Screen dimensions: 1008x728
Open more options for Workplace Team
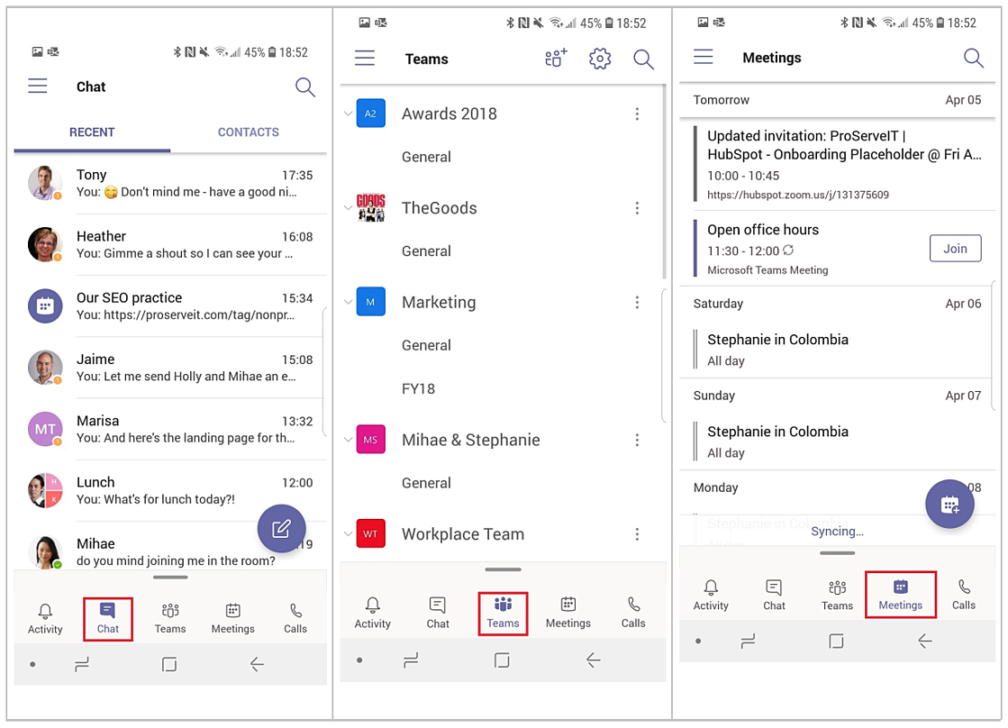coord(637,533)
